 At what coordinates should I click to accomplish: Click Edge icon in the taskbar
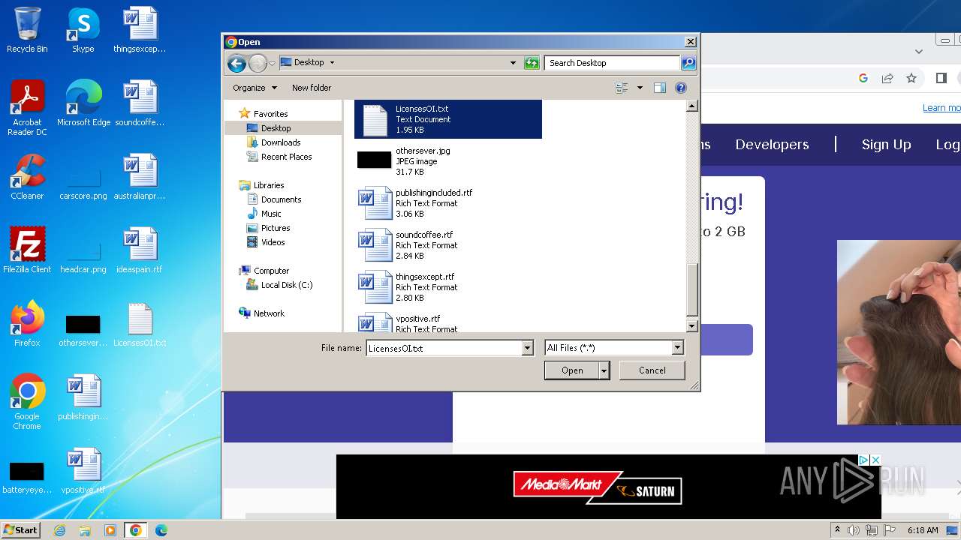(161, 530)
